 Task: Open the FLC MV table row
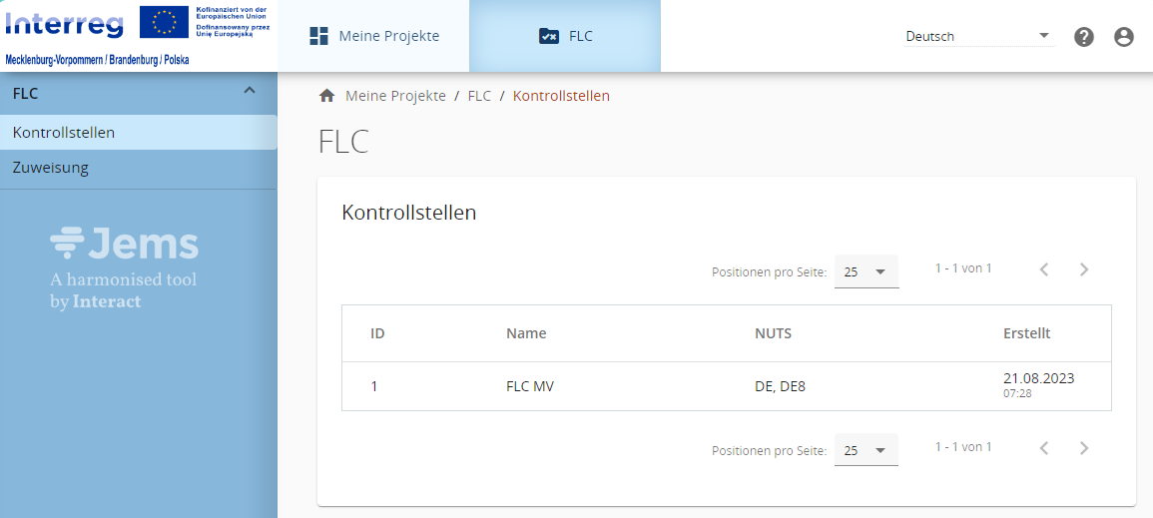(529, 386)
